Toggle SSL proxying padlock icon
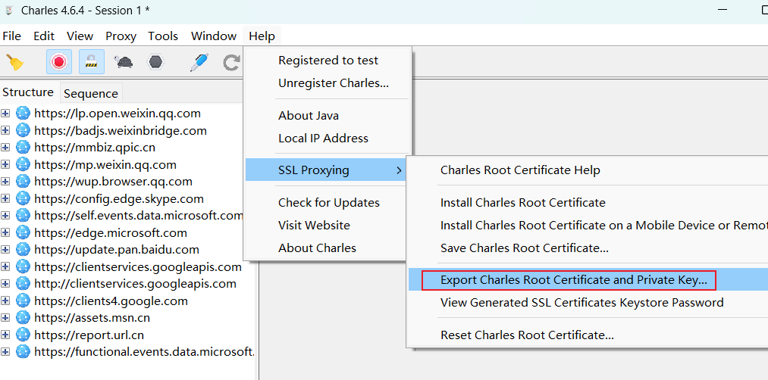Viewport: 768px width, 380px height. click(92, 61)
